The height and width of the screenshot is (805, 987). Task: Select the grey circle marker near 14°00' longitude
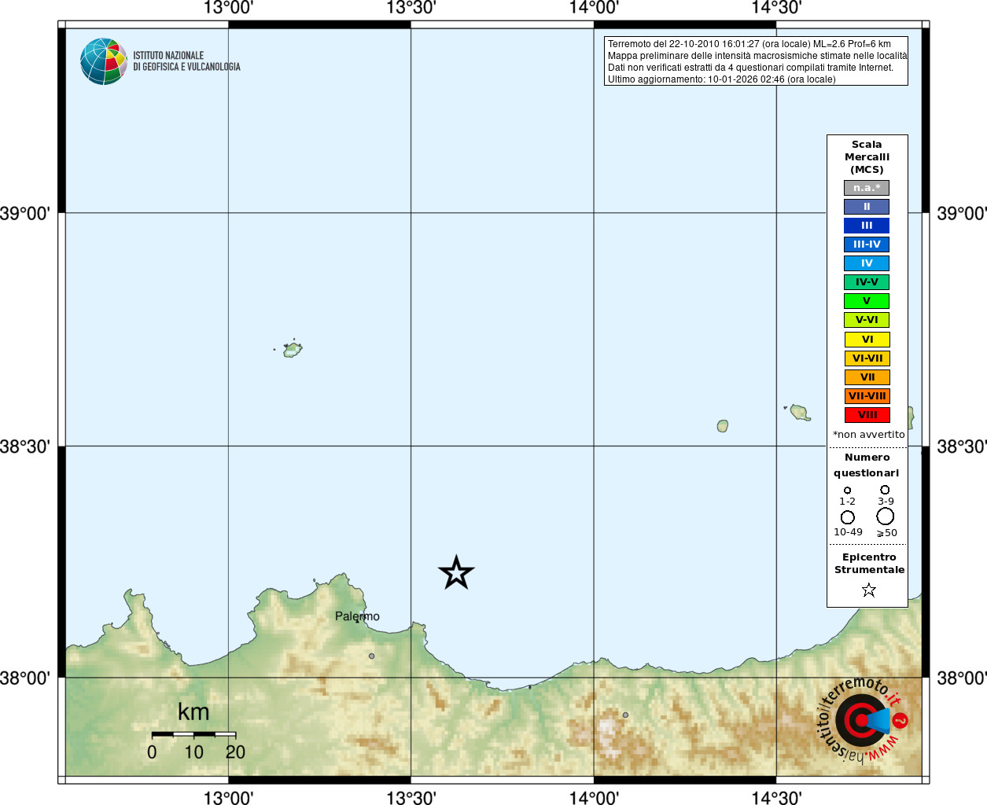click(x=625, y=715)
